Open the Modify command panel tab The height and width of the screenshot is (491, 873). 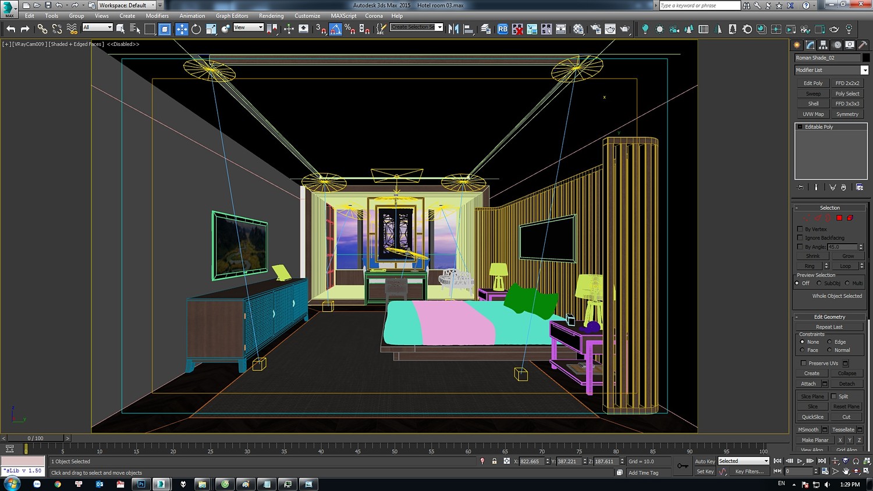(x=810, y=45)
